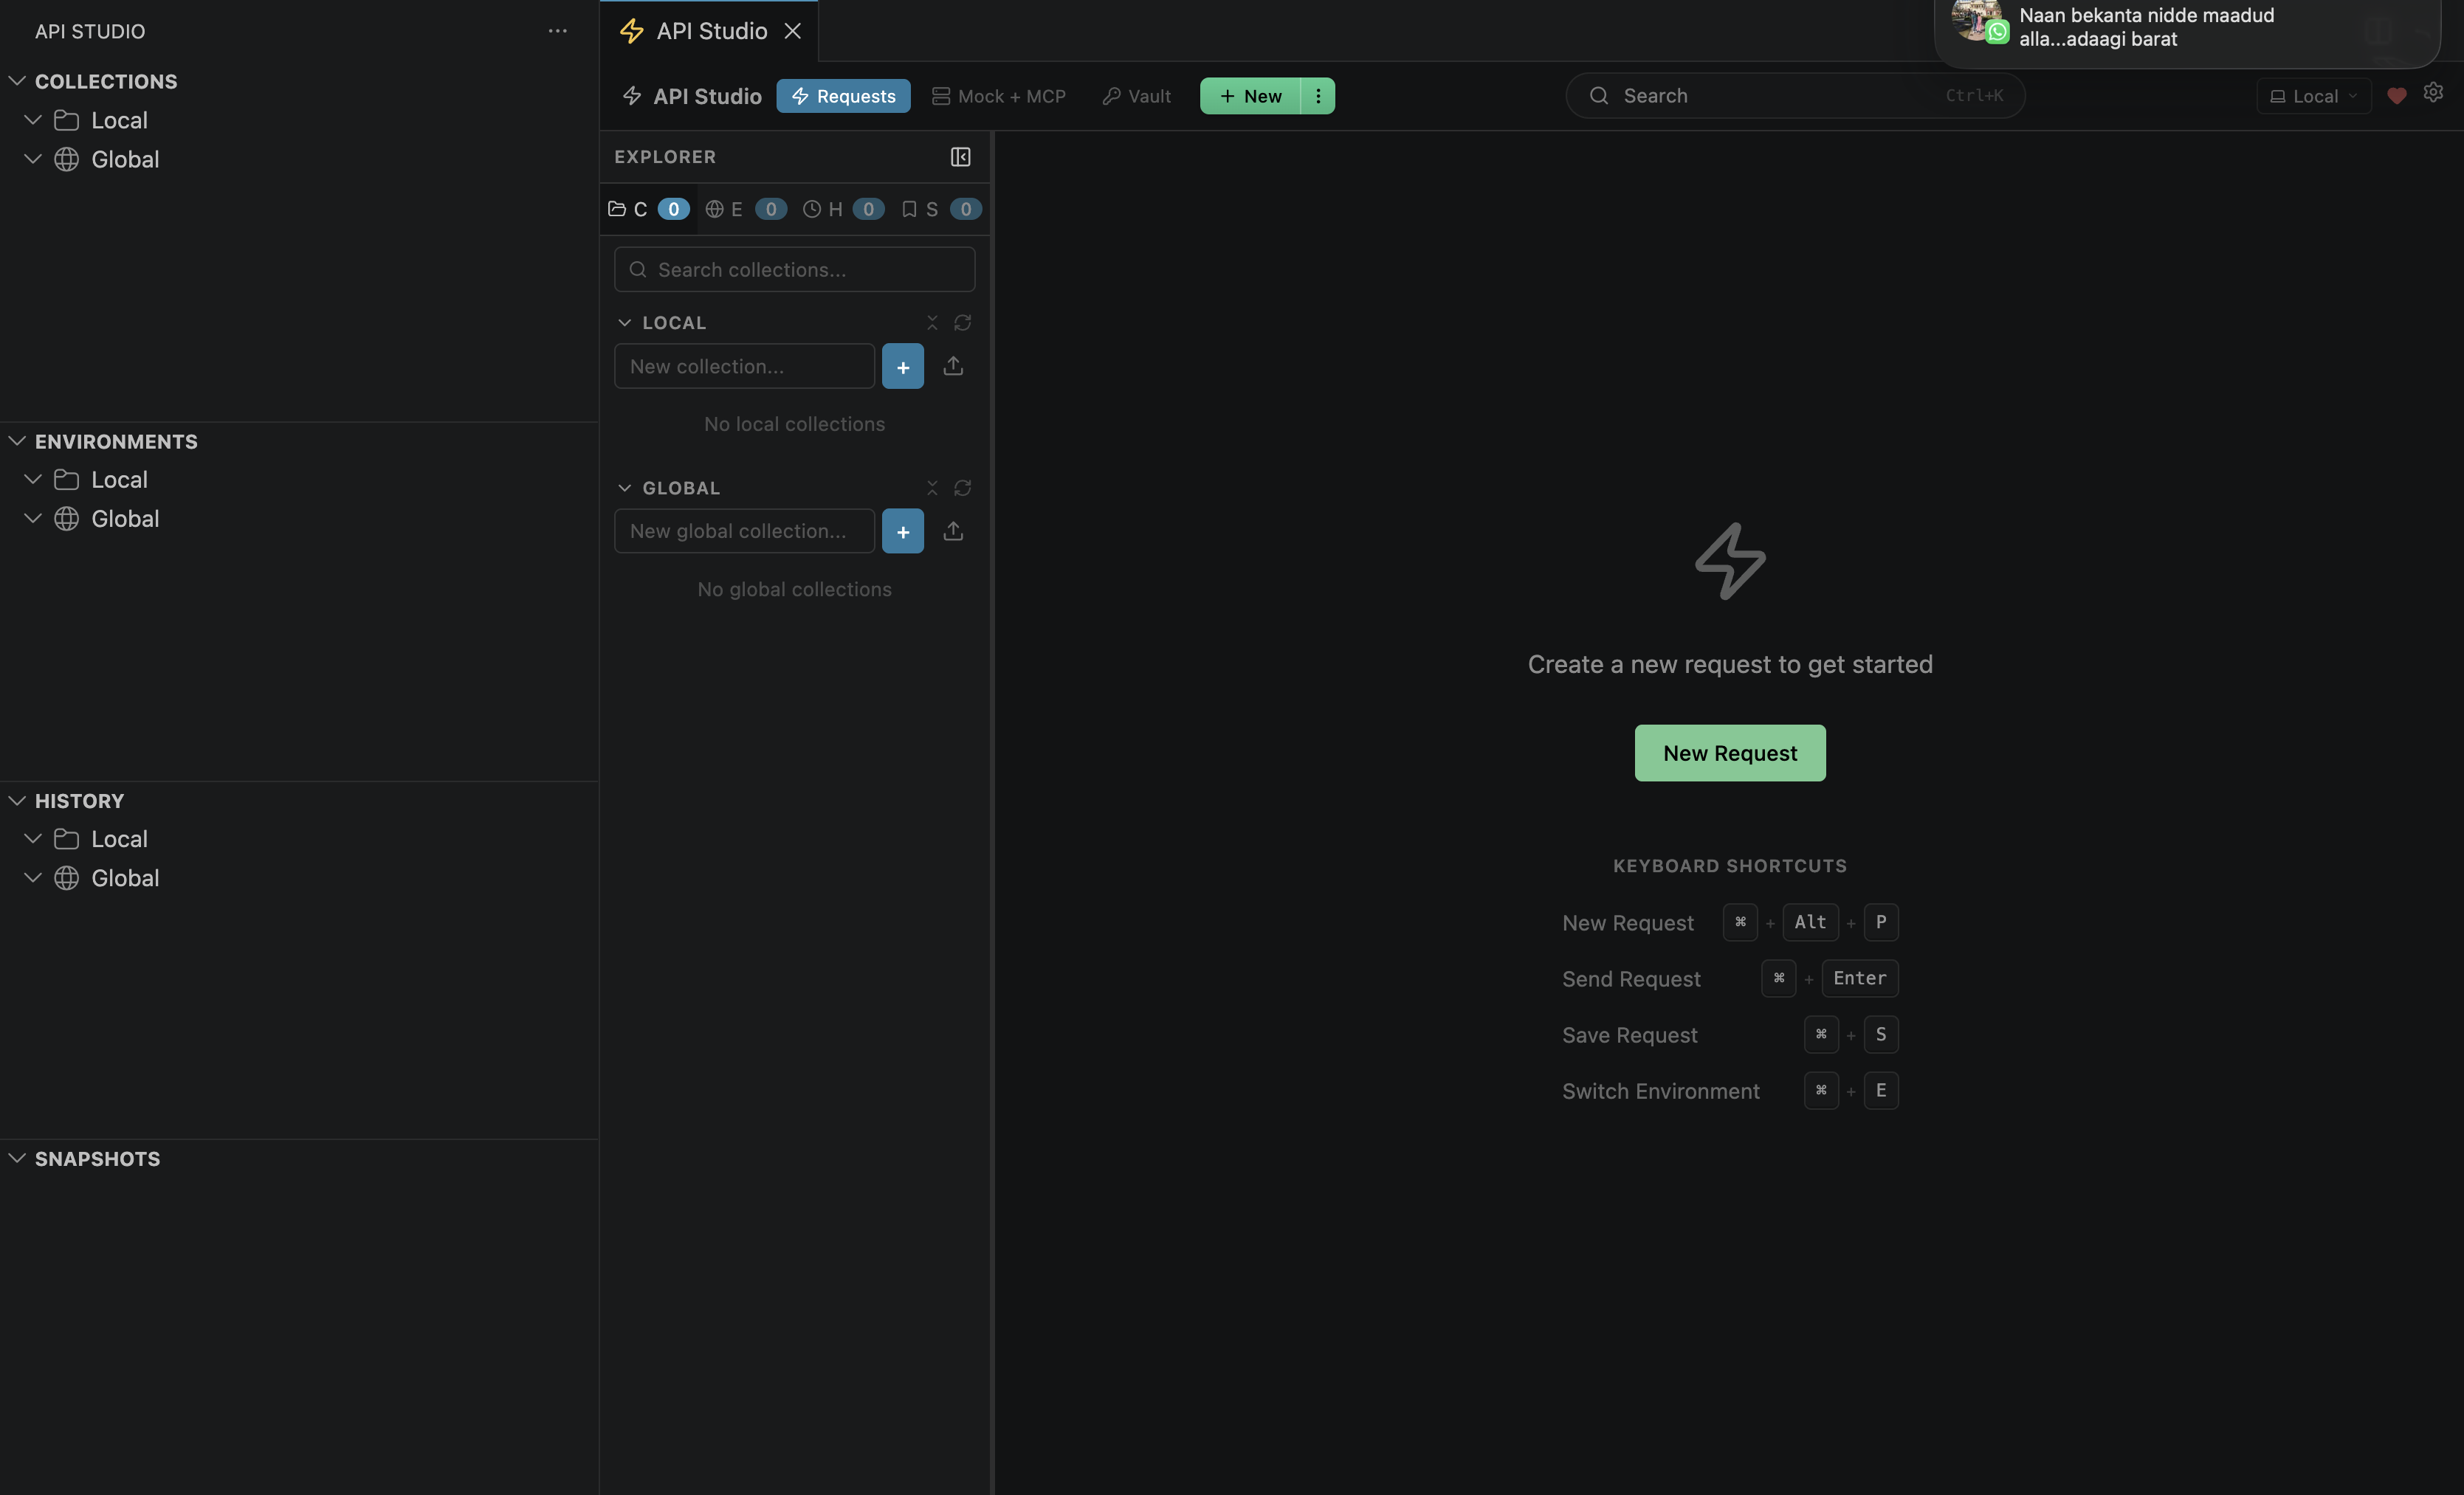
Task: Focus the New collection name field
Action: [x=744, y=367]
